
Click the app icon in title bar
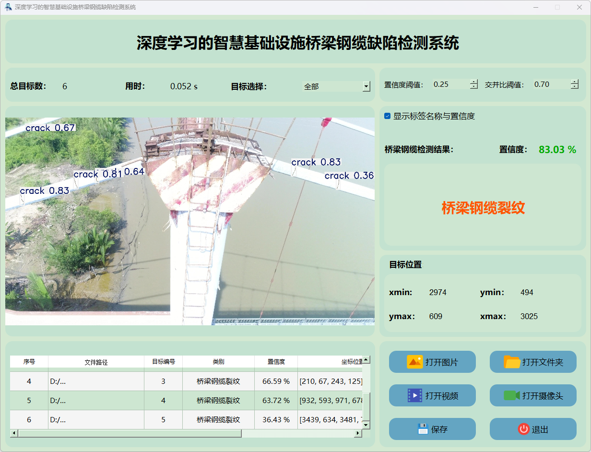click(8, 7)
